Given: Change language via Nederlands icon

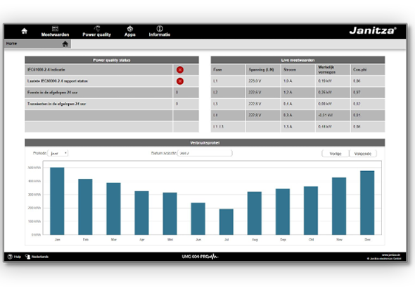Looking at the screenshot, I should tap(28, 257).
